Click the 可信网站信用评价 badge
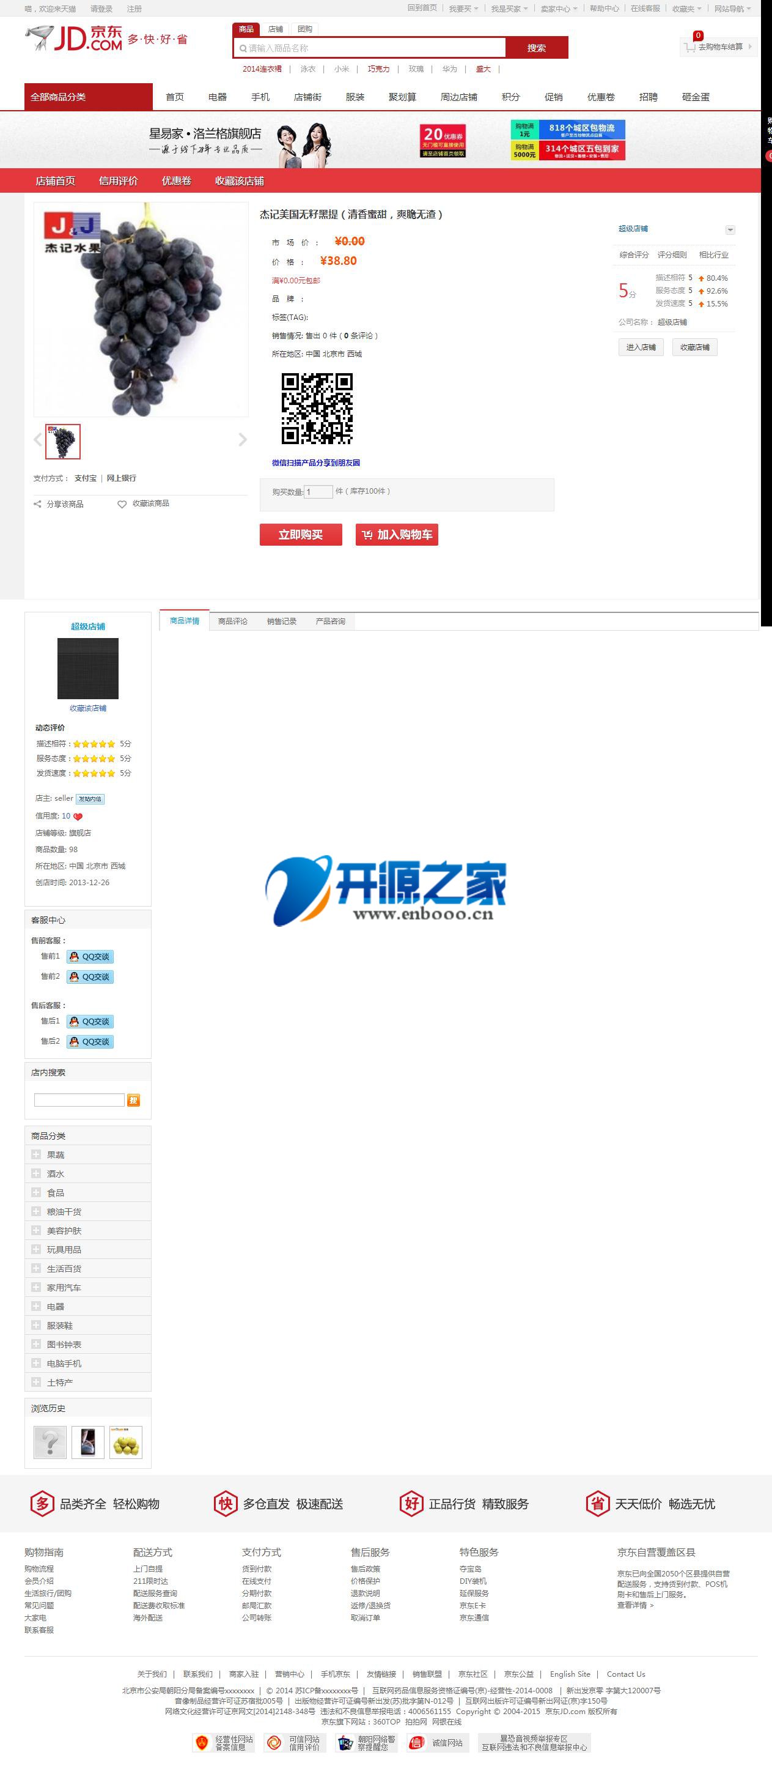The image size is (772, 1782). point(294,1743)
